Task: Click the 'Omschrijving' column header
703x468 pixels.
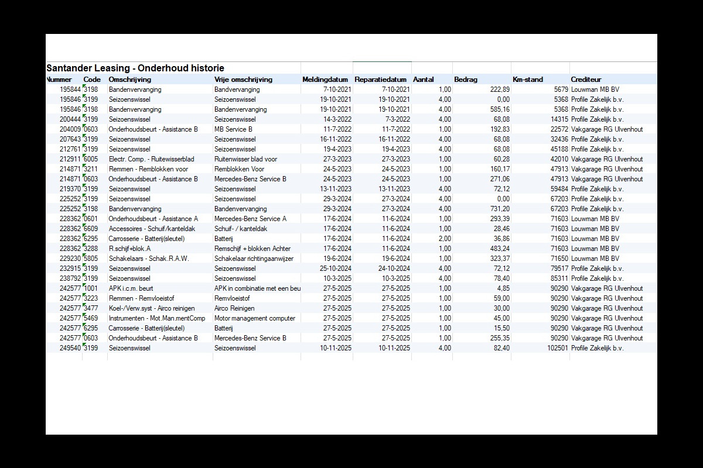Action: coord(130,80)
